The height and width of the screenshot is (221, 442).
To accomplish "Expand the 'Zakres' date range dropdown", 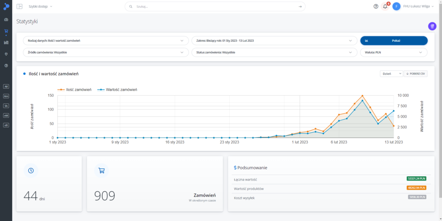I will tap(275, 41).
